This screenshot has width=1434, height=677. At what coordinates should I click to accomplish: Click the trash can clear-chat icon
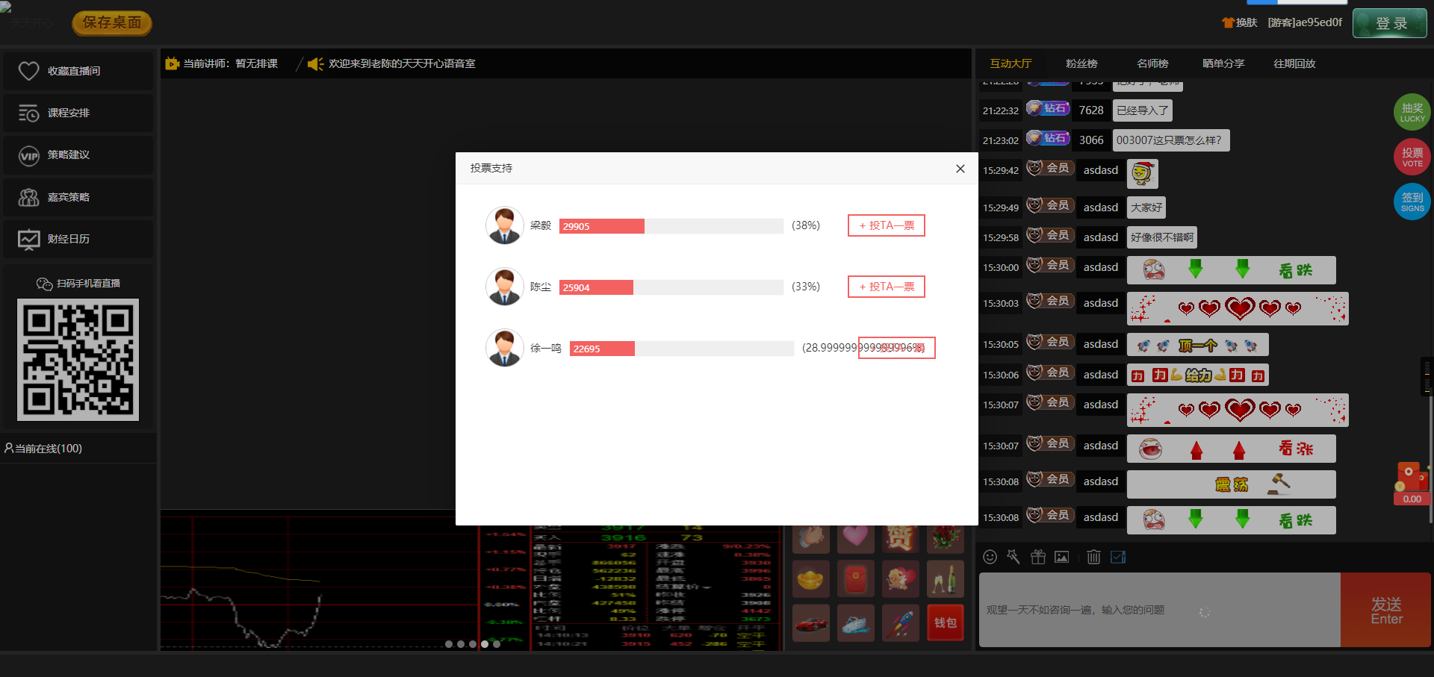pyautogui.click(x=1093, y=557)
